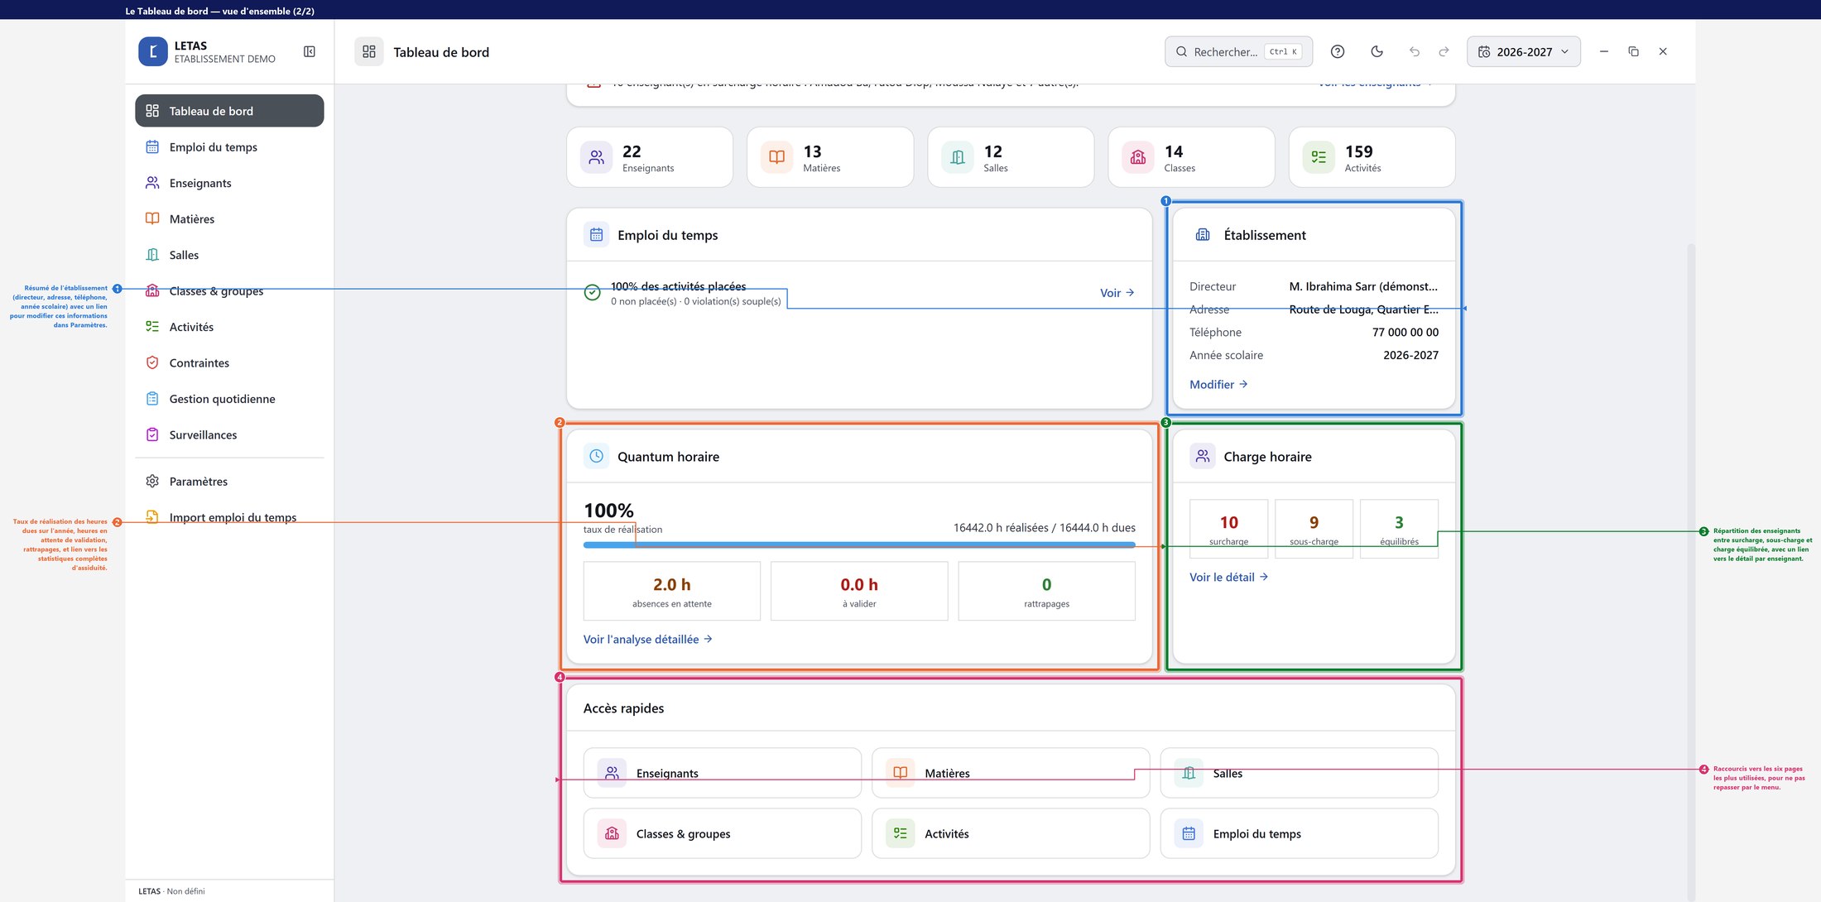Open Enseignants in the sidebar
Viewport: 1821px width, 902px height.
coord(229,183)
